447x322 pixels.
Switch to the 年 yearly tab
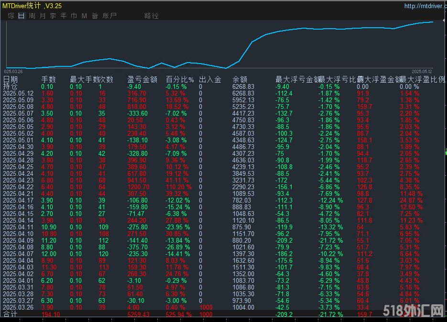click(63, 16)
